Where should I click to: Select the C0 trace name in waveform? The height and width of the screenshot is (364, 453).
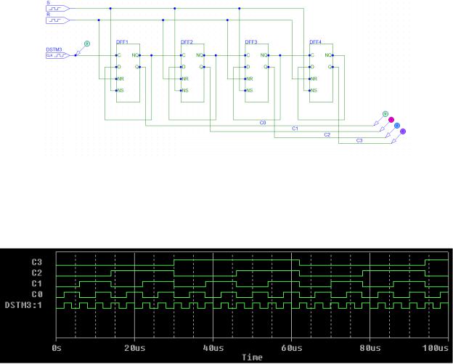pos(37,294)
